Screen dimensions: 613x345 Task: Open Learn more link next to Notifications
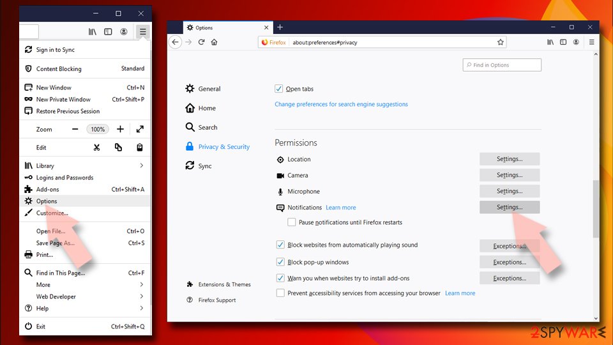(x=341, y=207)
